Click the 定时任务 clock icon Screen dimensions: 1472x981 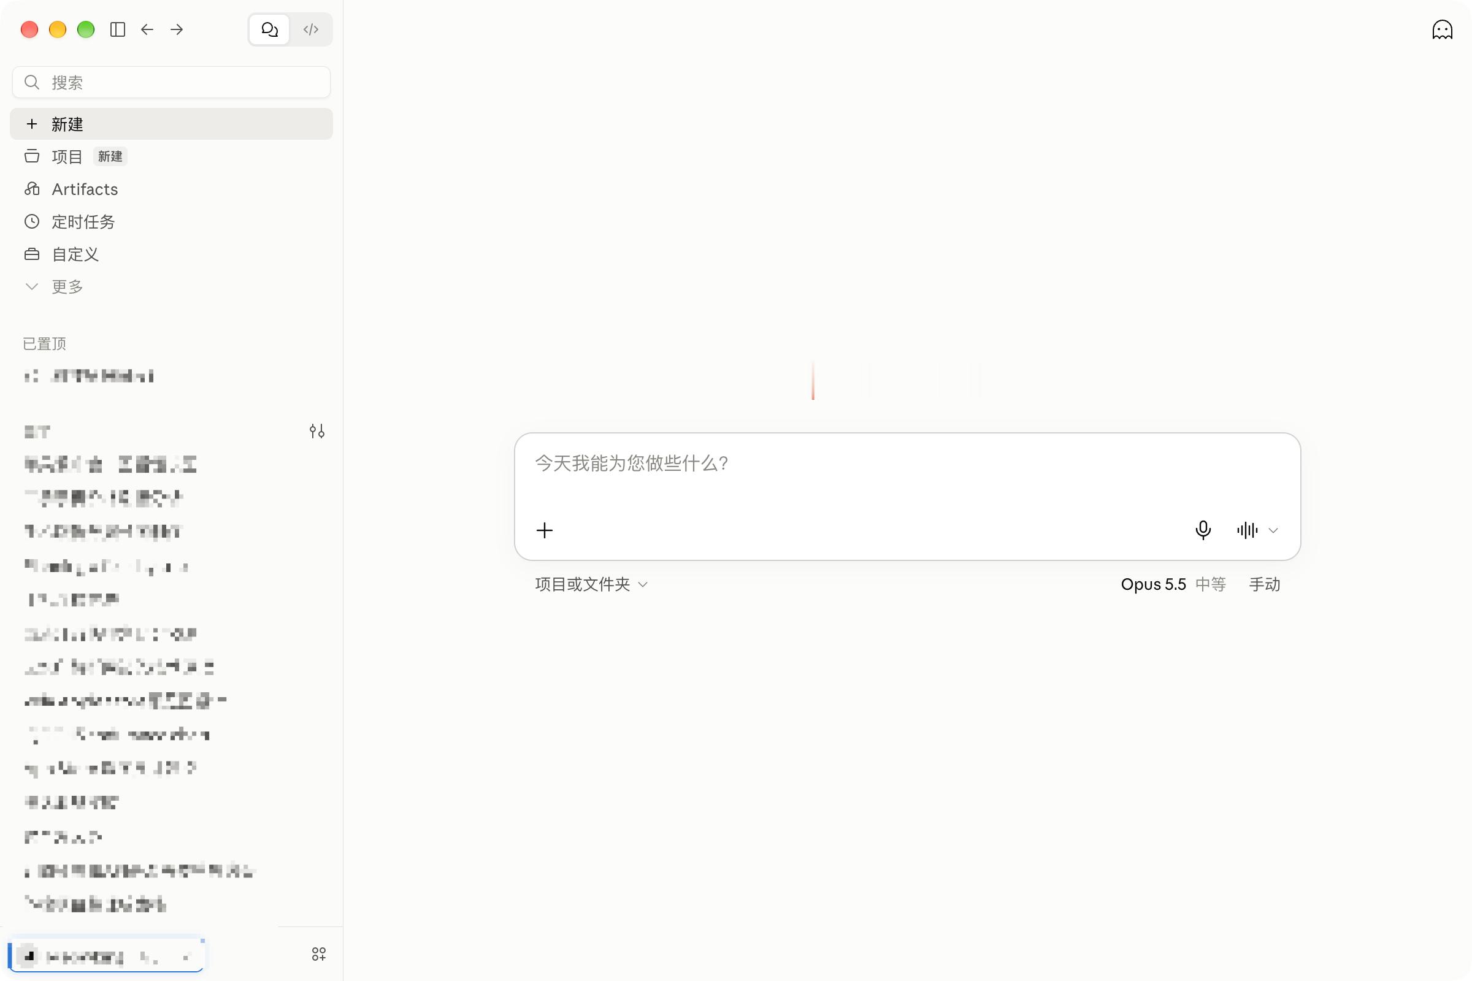[x=32, y=221]
